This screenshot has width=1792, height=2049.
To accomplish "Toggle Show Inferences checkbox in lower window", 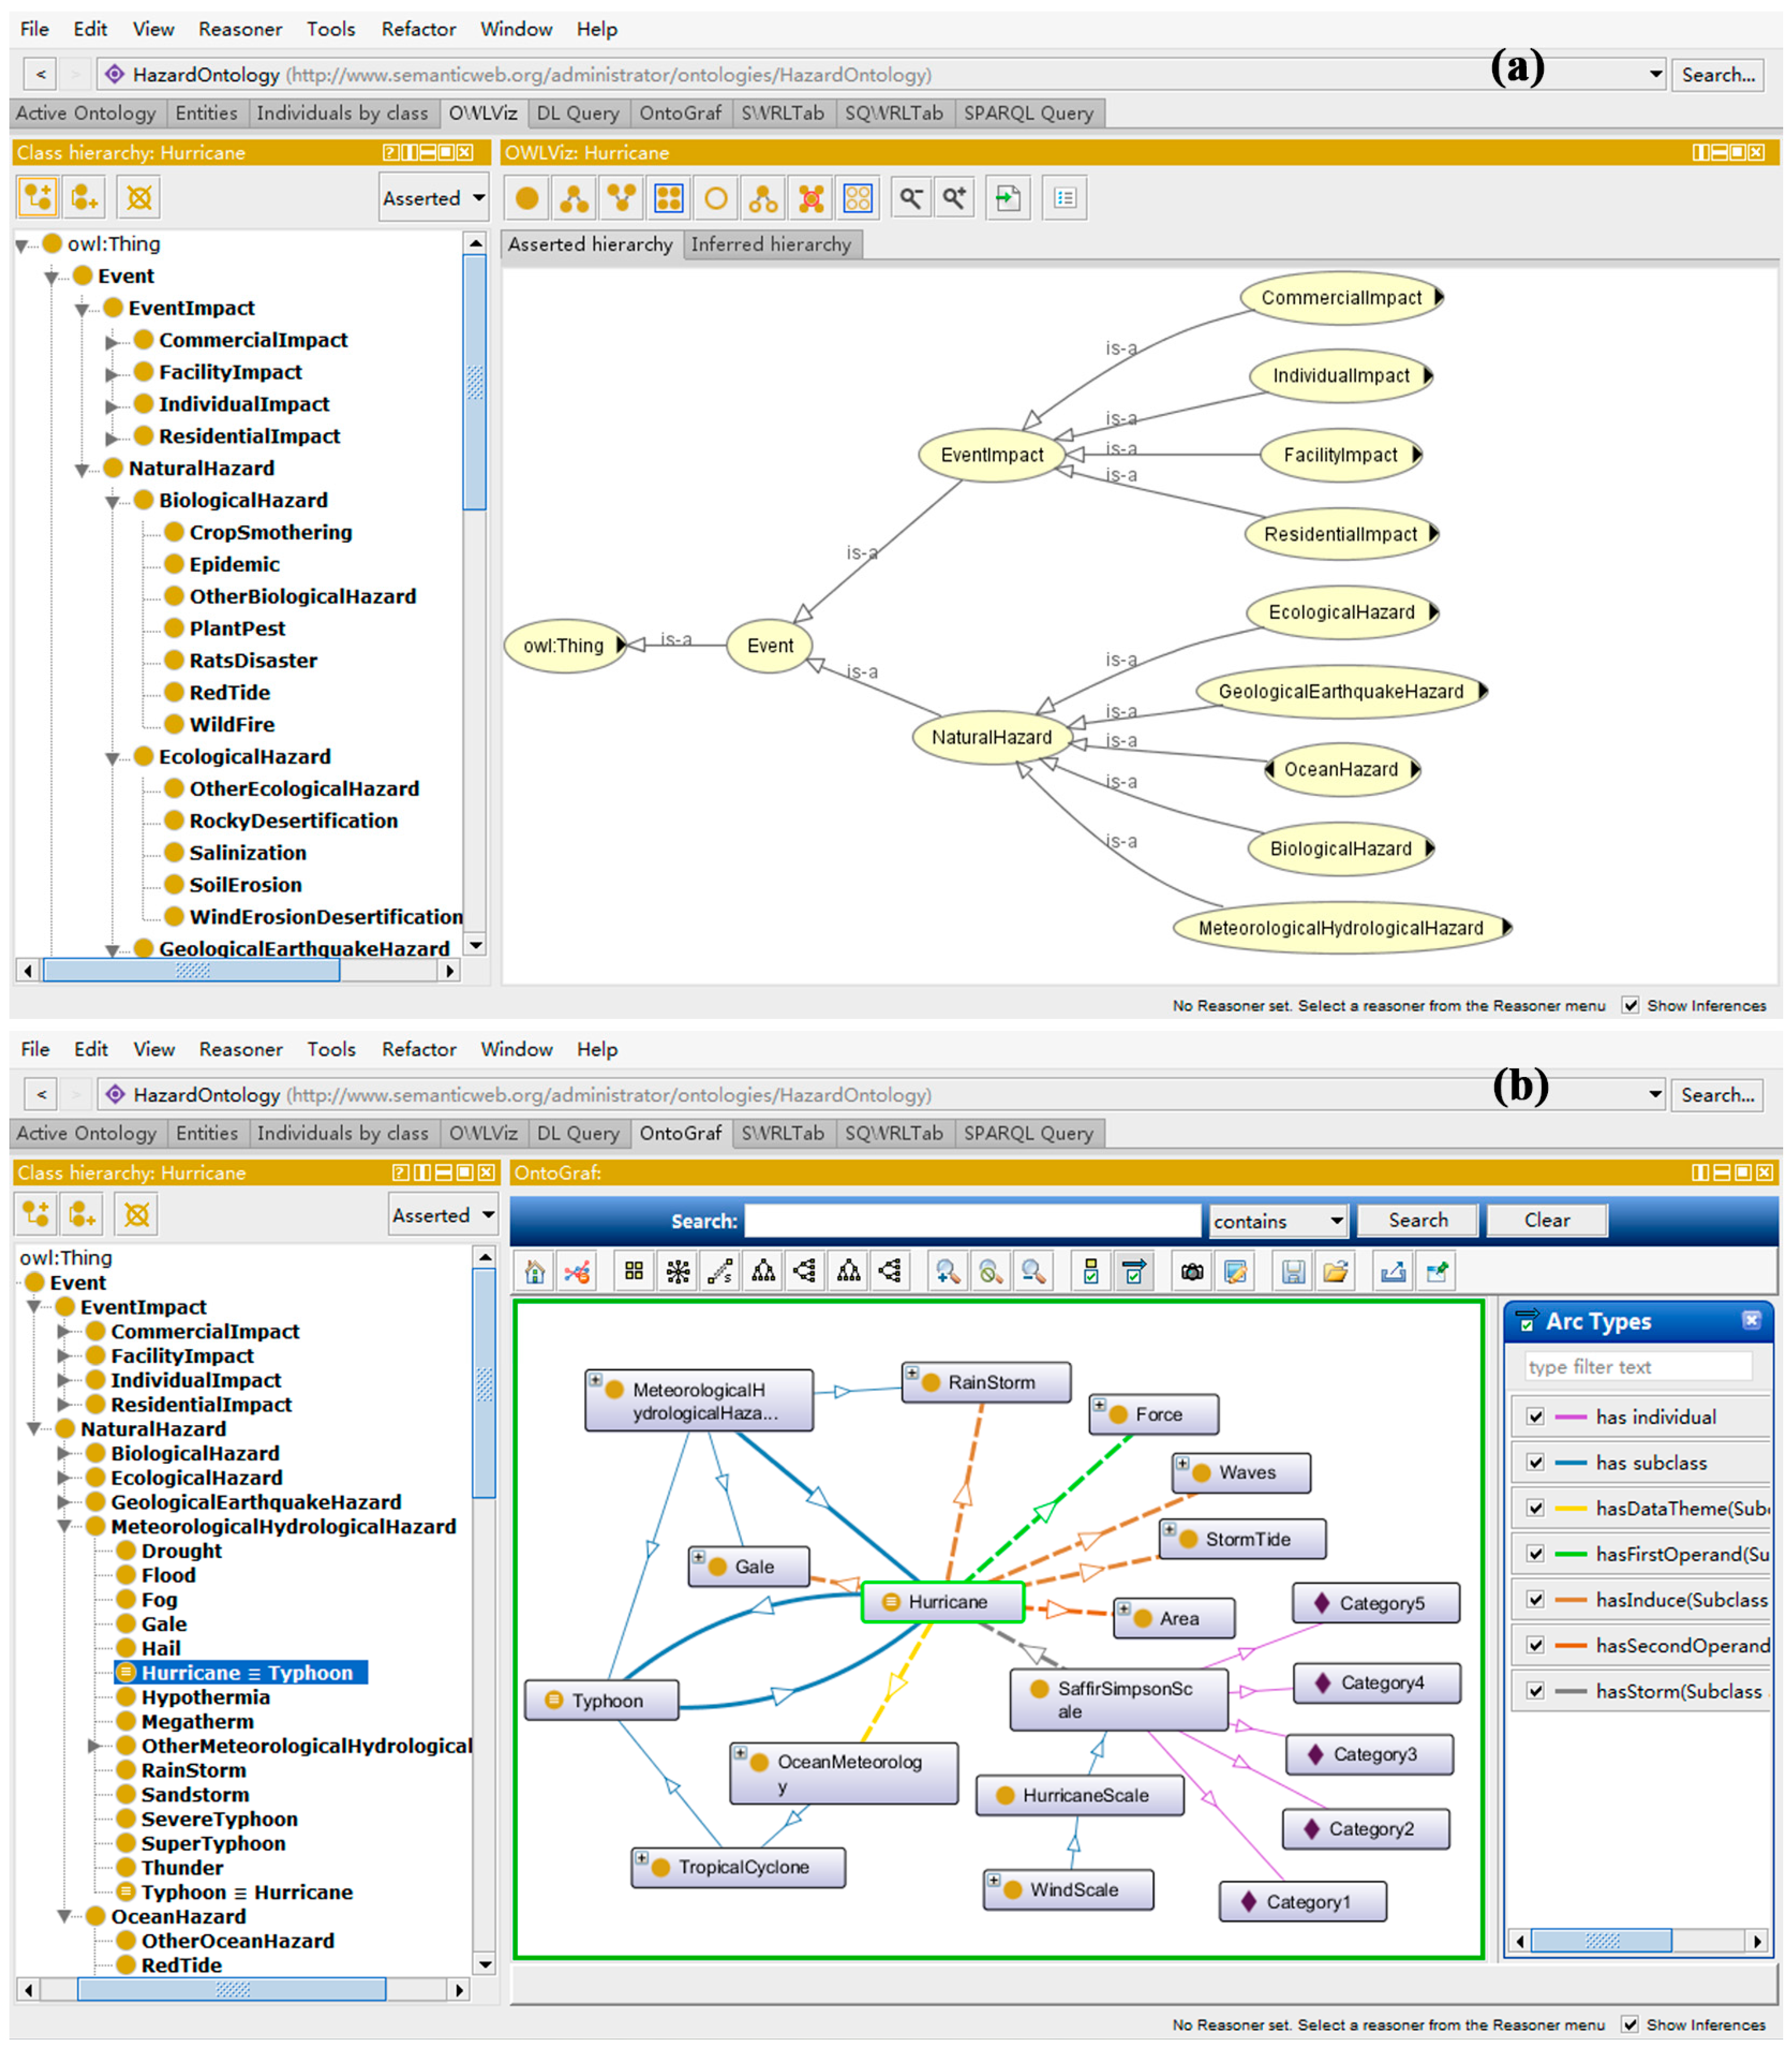I will [1630, 2024].
